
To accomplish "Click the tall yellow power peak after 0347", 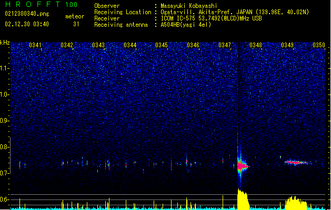I will point(243,199).
